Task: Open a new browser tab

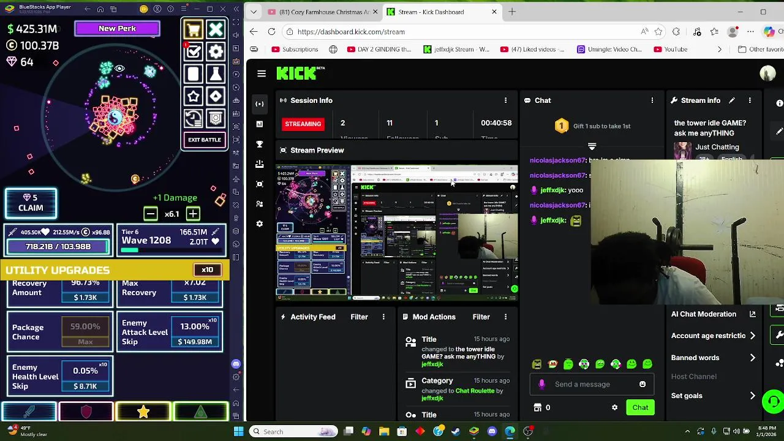Action: 512,12
